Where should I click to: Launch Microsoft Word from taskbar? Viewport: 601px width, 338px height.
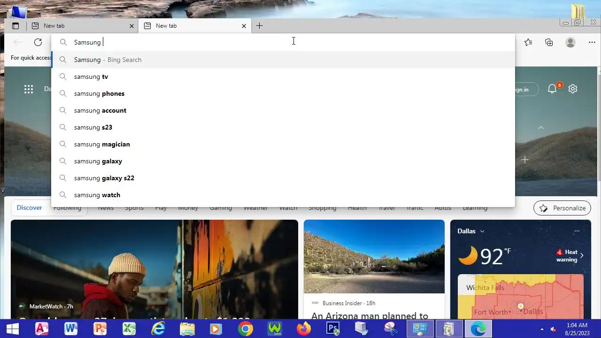click(71, 329)
